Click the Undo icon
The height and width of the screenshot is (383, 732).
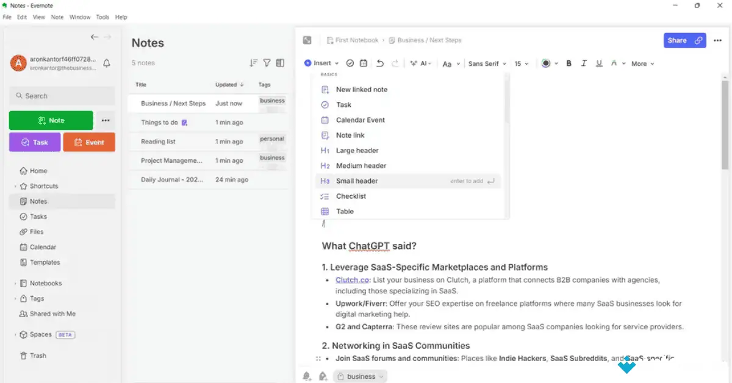click(379, 63)
